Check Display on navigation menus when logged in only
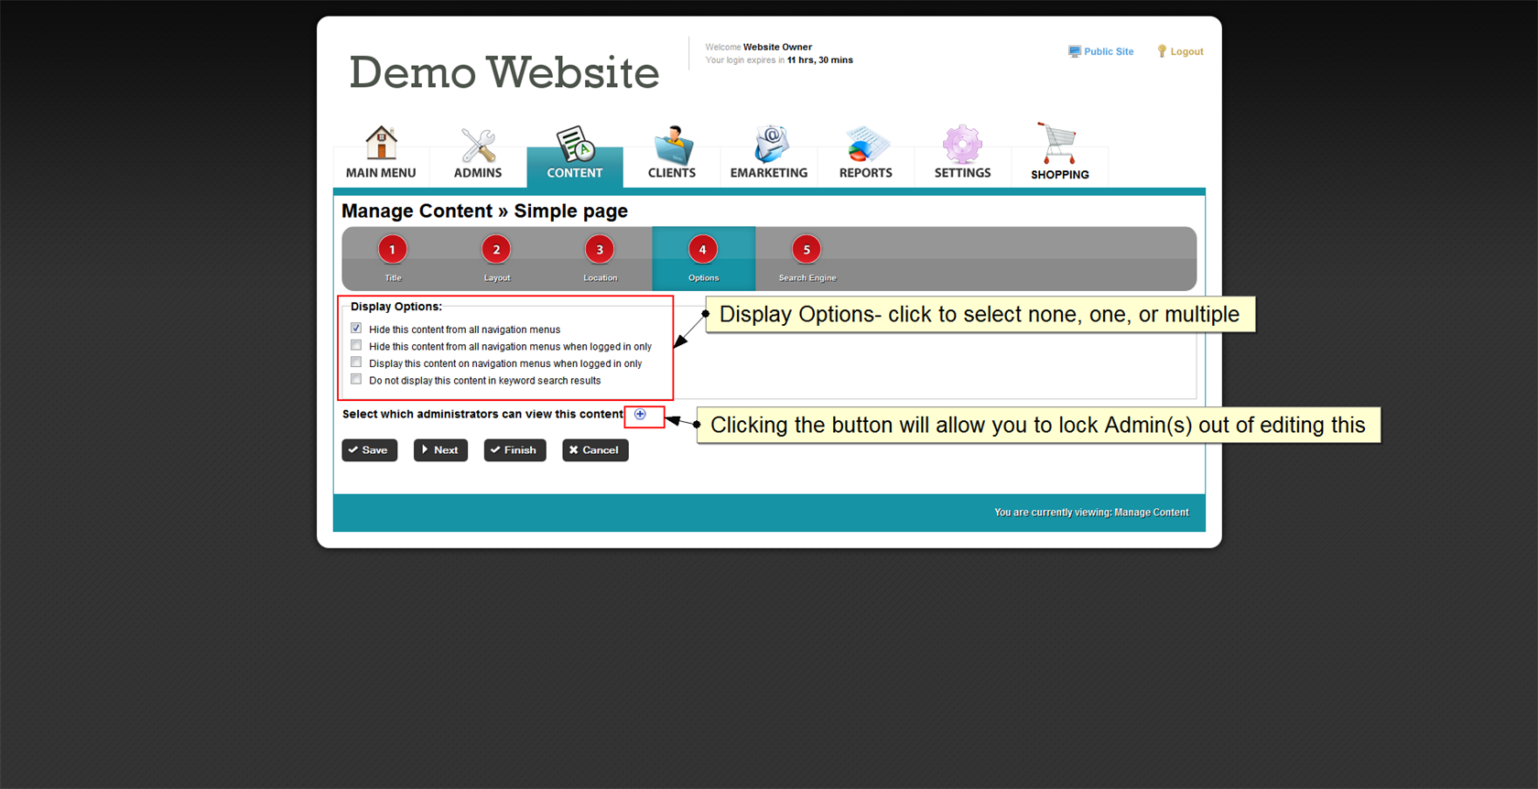The image size is (1538, 789). click(356, 362)
